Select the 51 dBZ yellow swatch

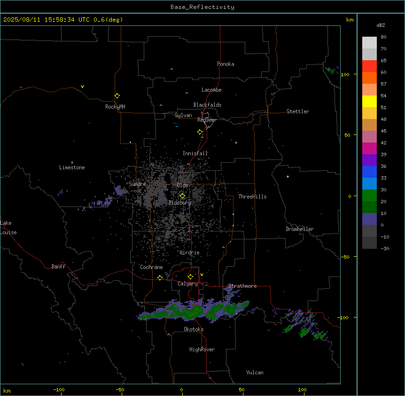click(369, 101)
